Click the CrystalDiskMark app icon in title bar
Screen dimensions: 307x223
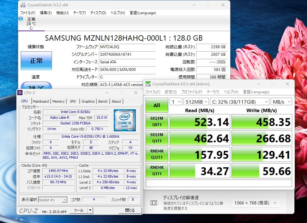pos(148,84)
